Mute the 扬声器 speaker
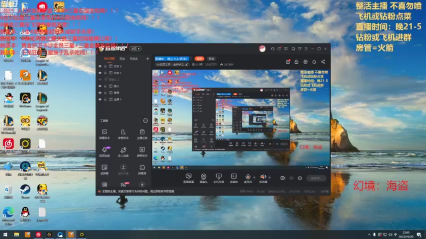The image size is (426, 239). tap(263, 178)
